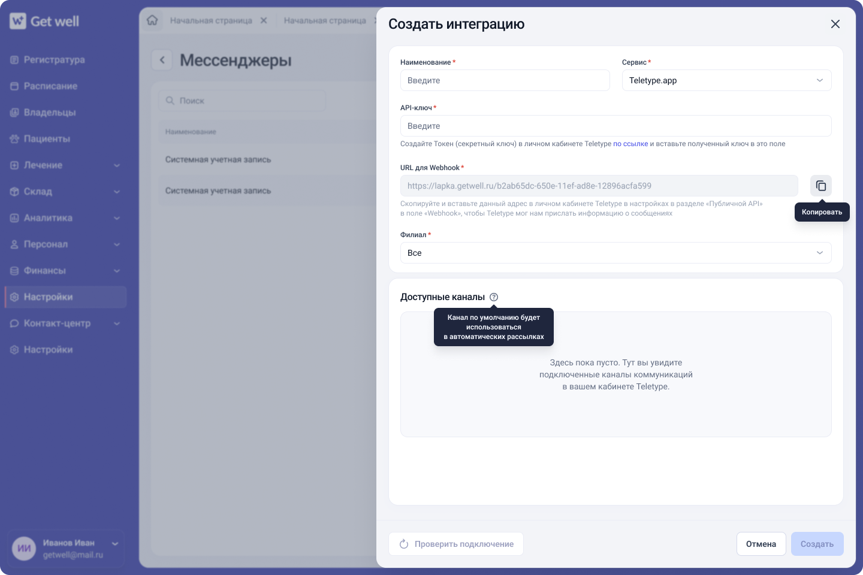Click the Мессенджеры page title
This screenshot has width=863, height=575.
click(x=236, y=60)
